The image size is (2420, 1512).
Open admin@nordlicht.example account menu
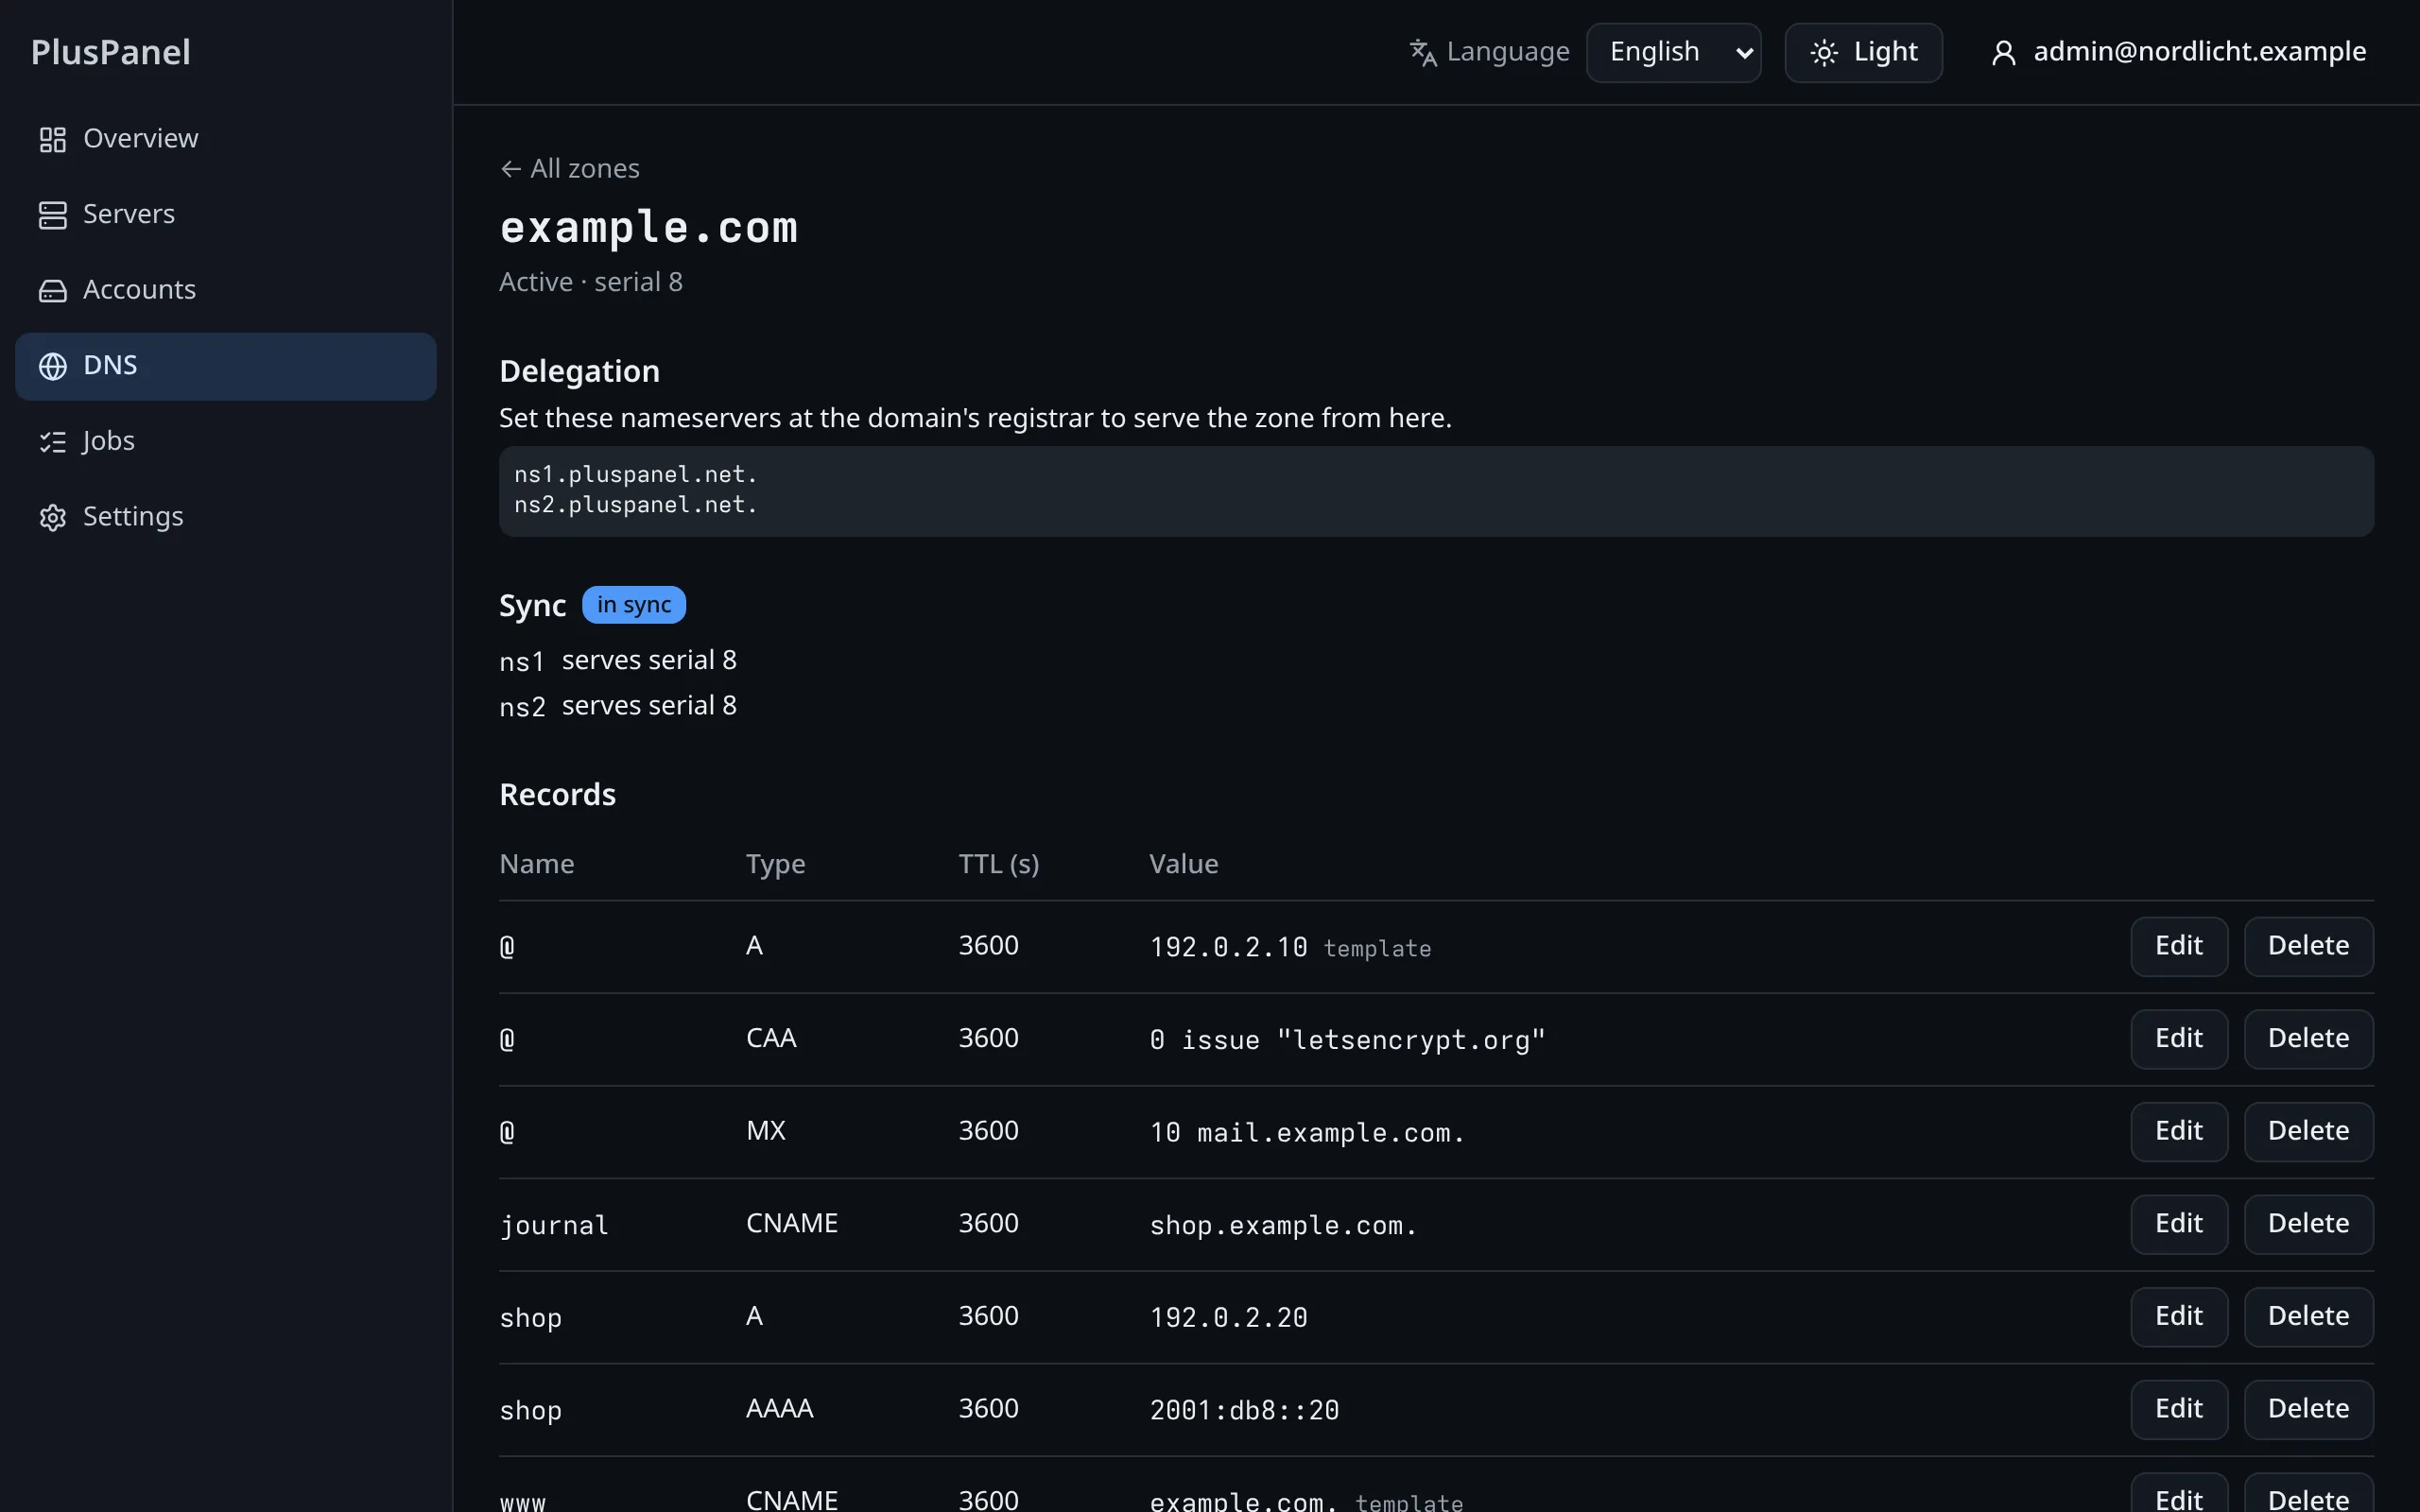[x=2178, y=52]
